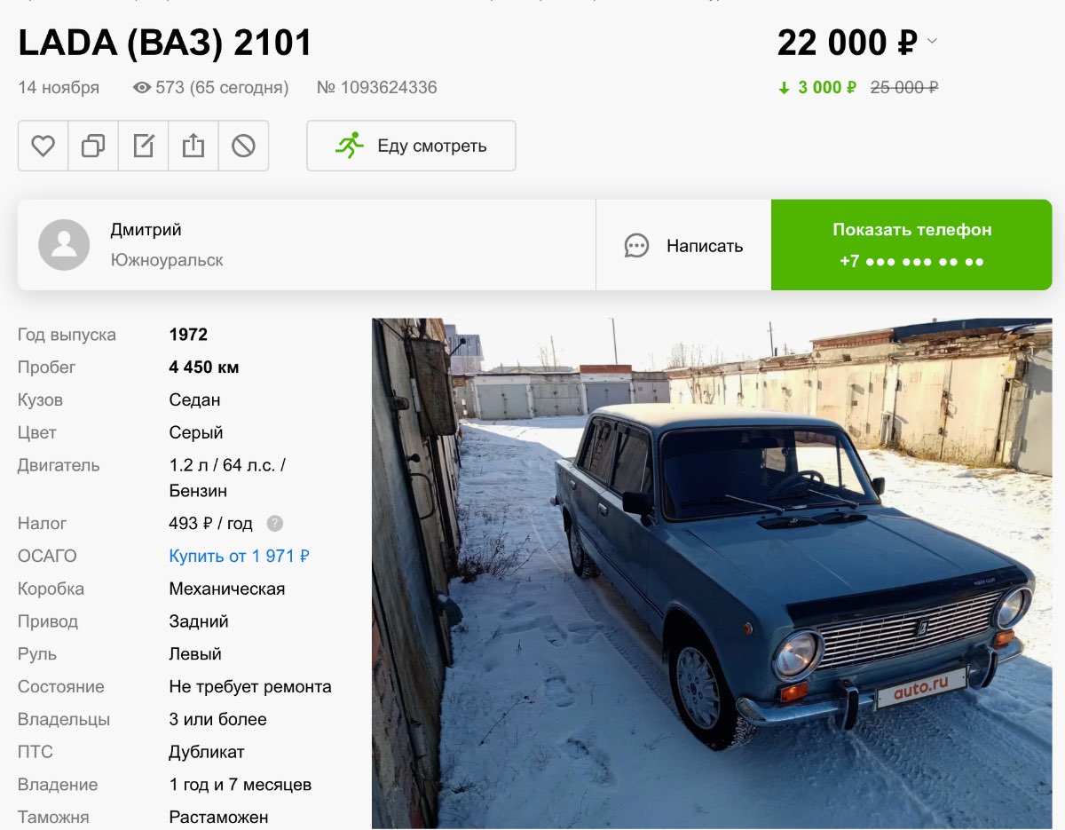Screen dimensions: 1065x830
Task: Click the question mark next to tax
Action: coord(275,524)
